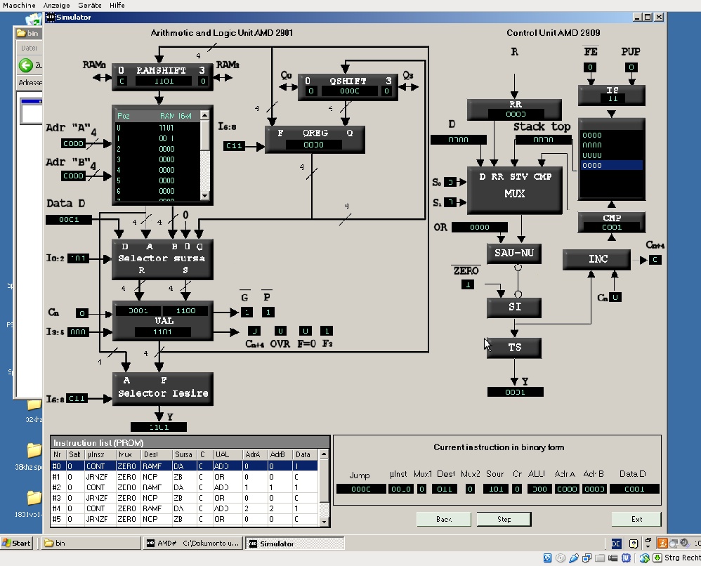Image resolution: width=701 pixels, height=566 pixels.
Task: Click the µInstr column header
Action: pyautogui.click(x=100, y=454)
